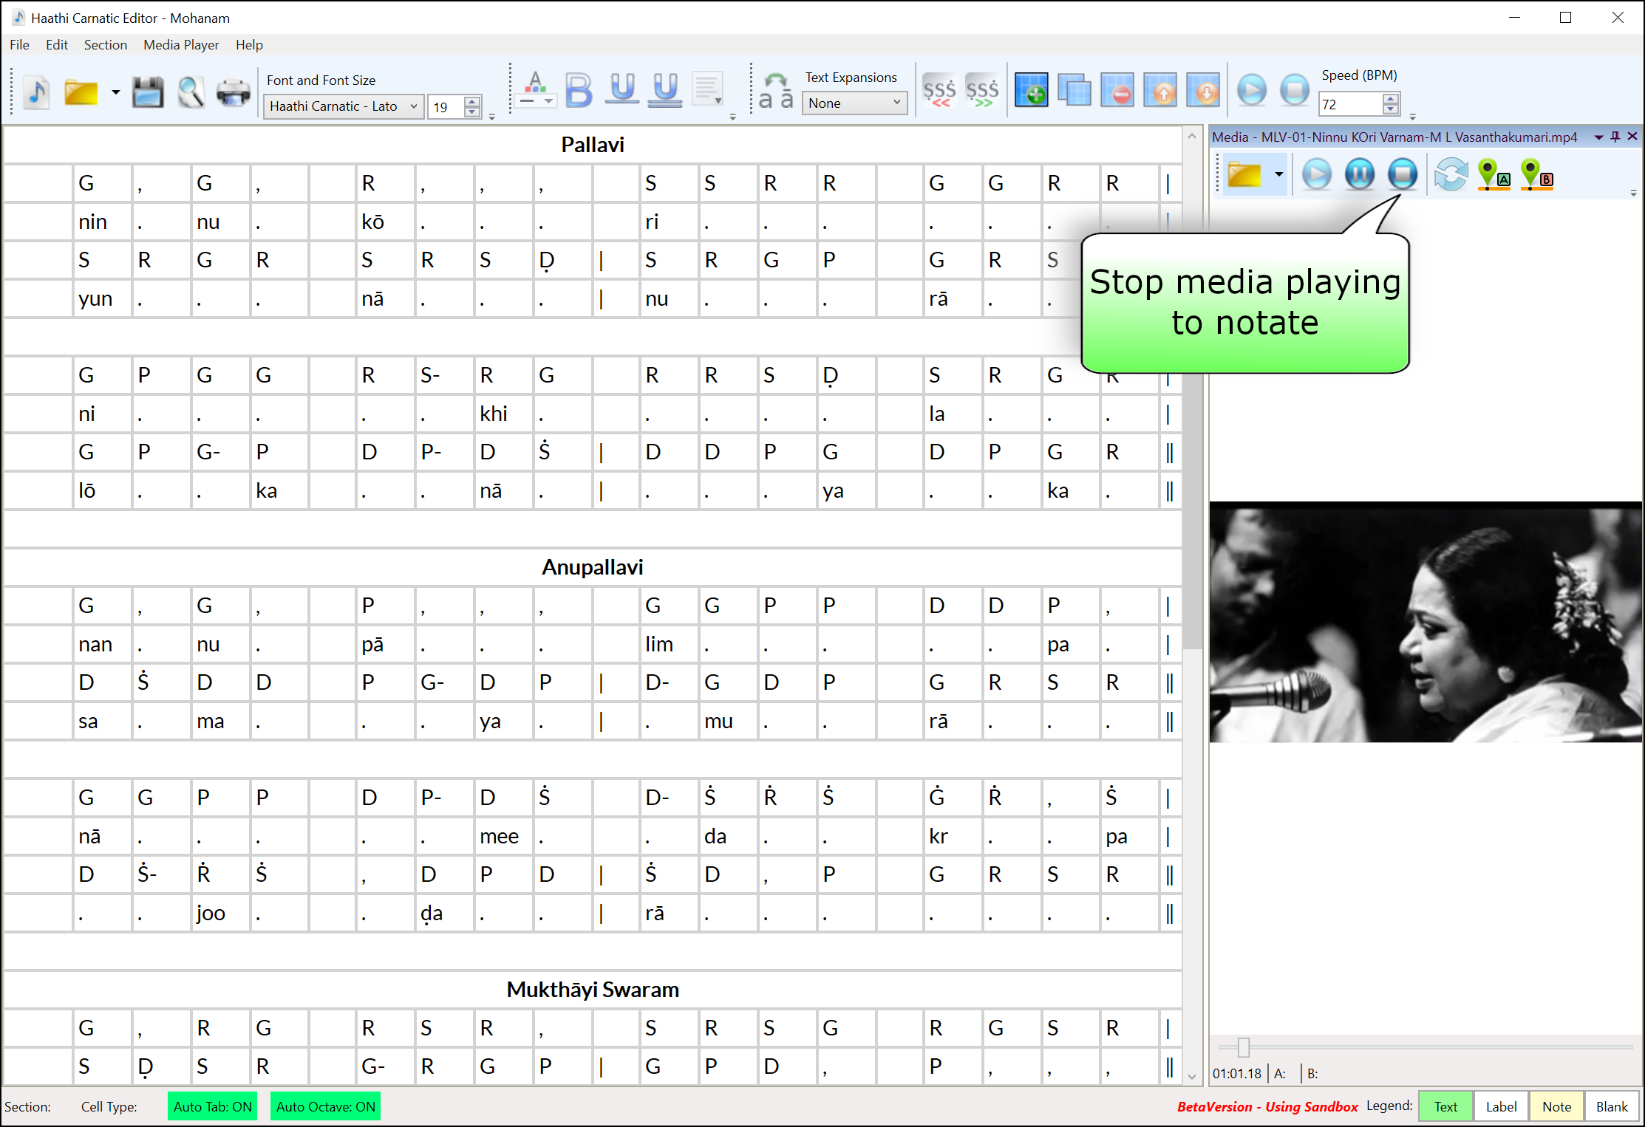Shift octave down with red arrows icon
This screenshot has height=1127, width=1645.
(x=939, y=91)
